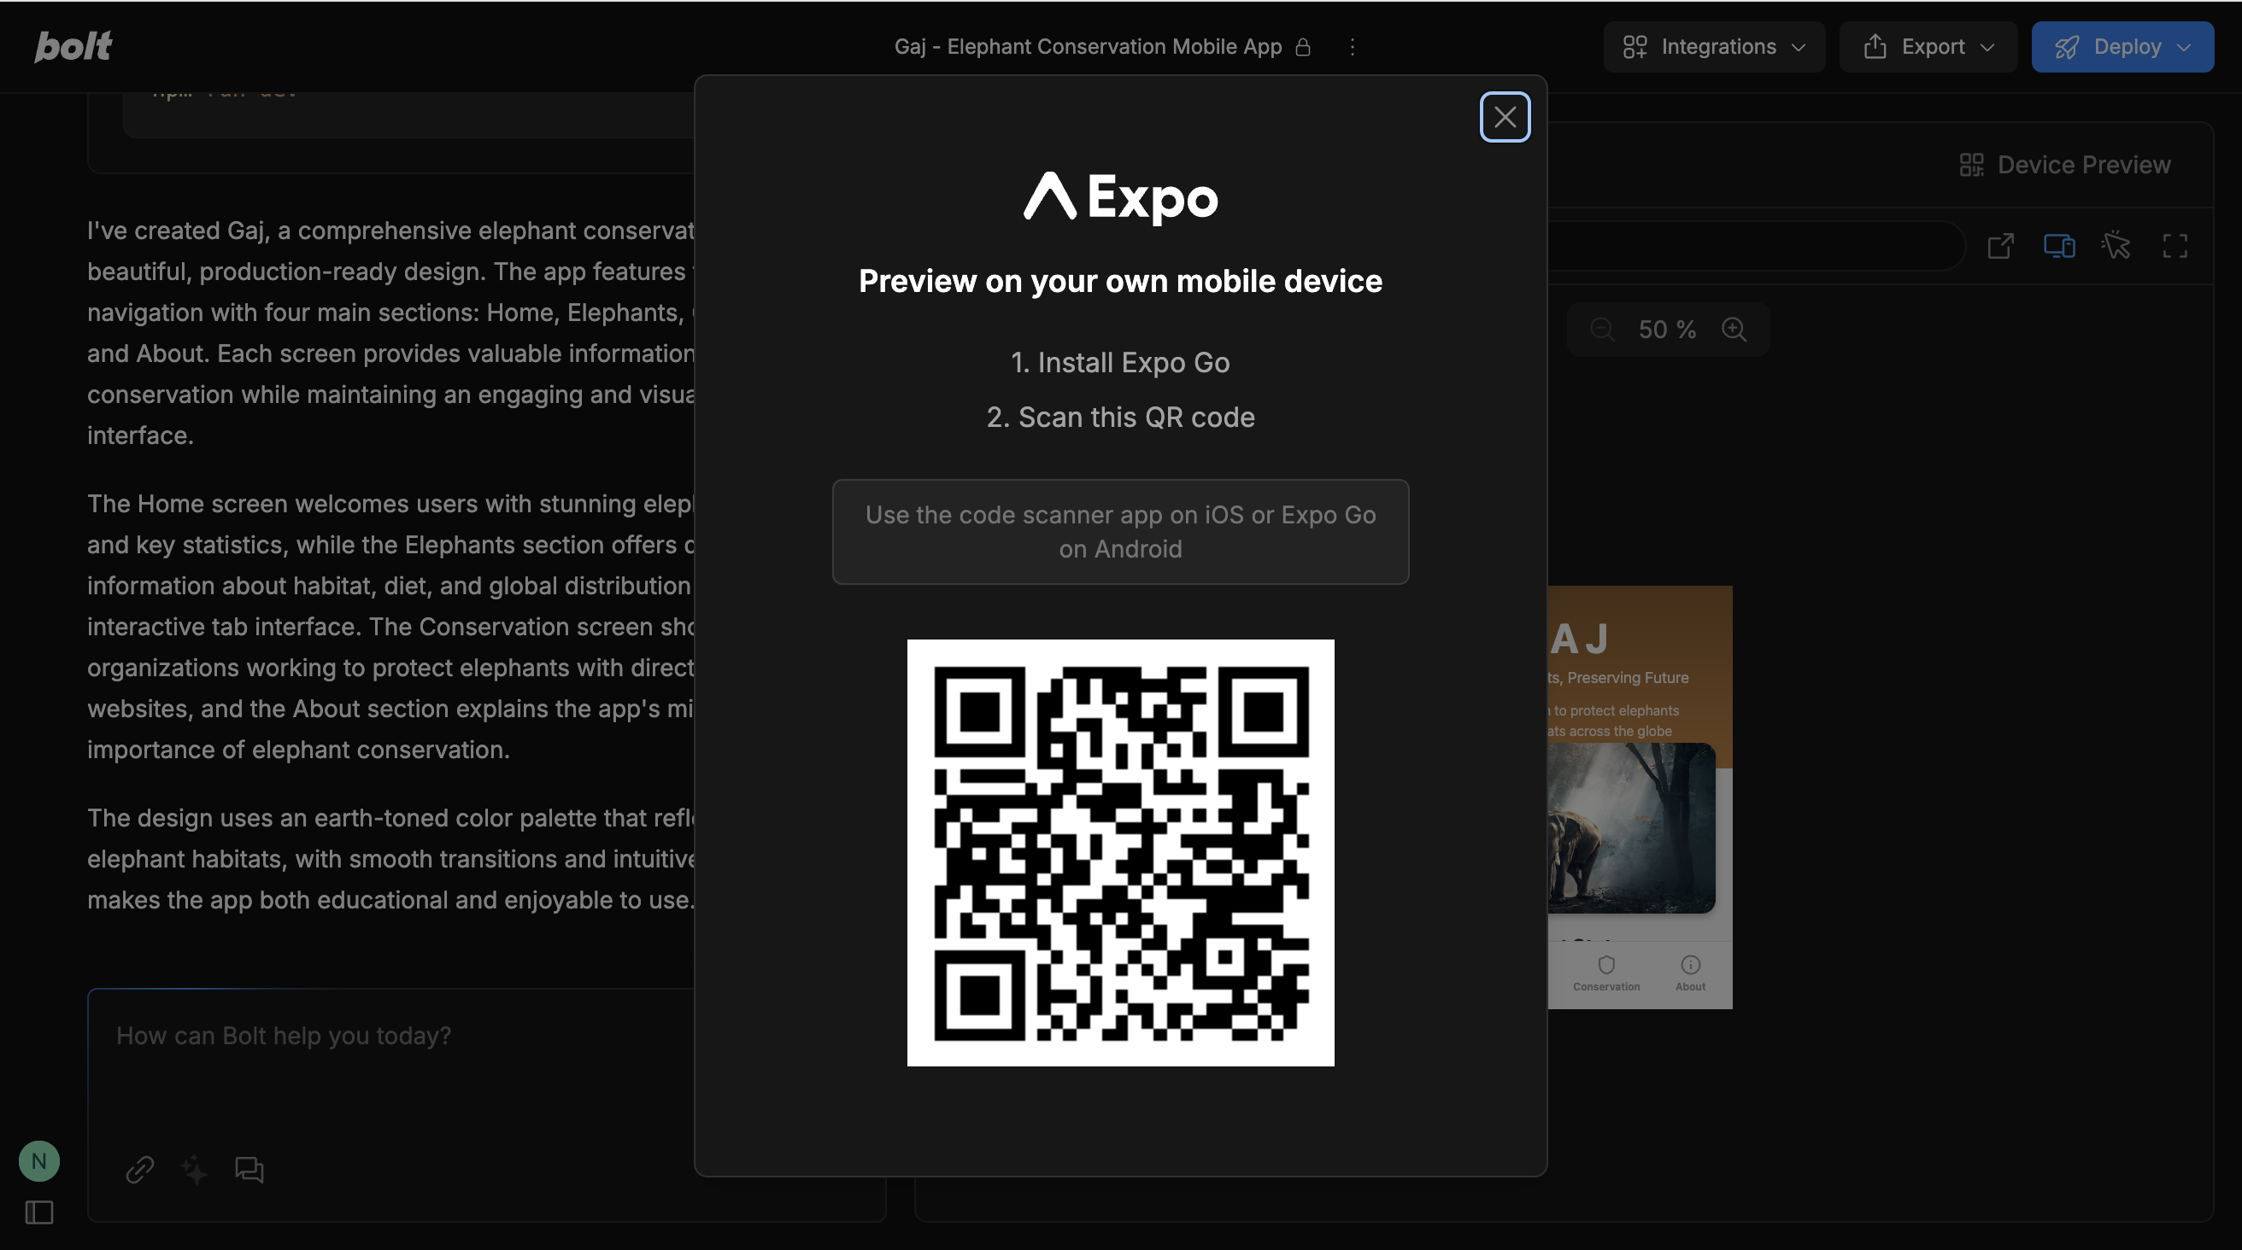Toggle the responsive device view icon
Viewport: 2242px width, 1250px height.
pyautogui.click(x=2058, y=246)
